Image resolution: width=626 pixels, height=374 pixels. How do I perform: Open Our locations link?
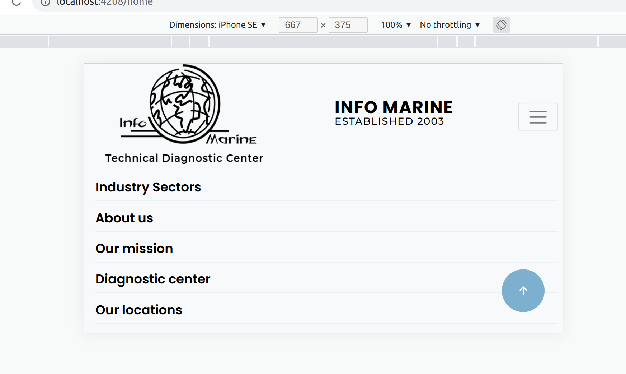coord(139,310)
